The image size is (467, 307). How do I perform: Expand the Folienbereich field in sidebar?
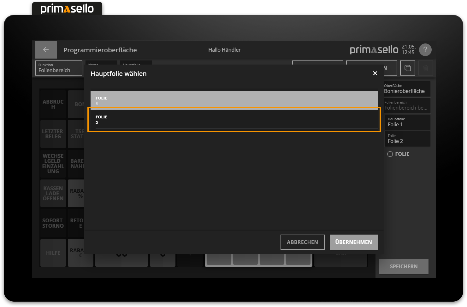click(406, 105)
